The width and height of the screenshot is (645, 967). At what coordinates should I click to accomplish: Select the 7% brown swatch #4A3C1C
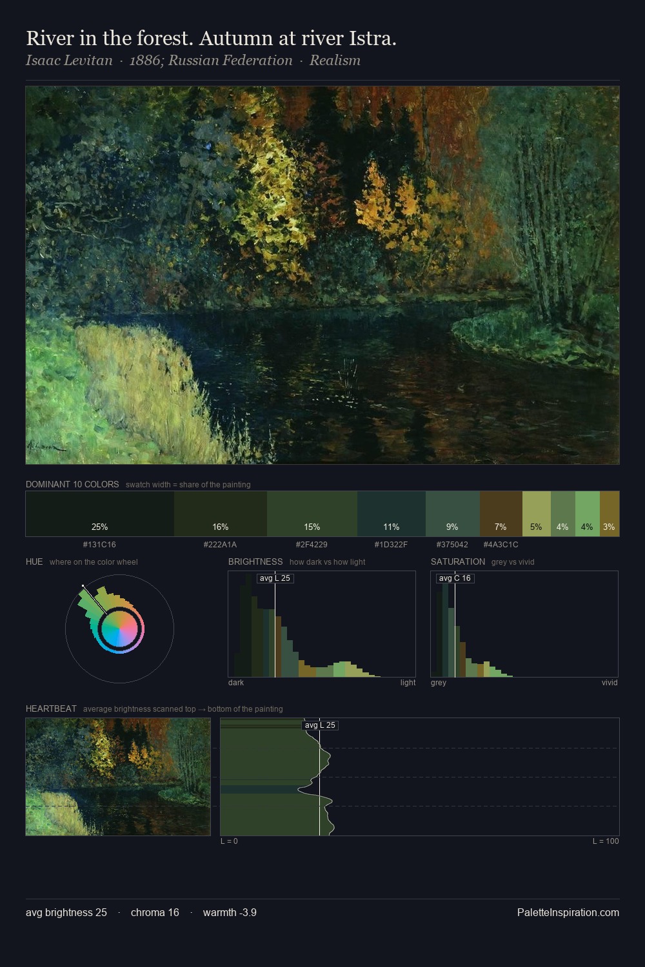[x=501, y=514]
